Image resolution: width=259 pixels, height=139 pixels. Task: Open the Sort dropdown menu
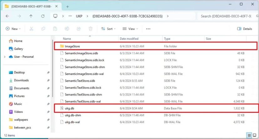point(108,29)
